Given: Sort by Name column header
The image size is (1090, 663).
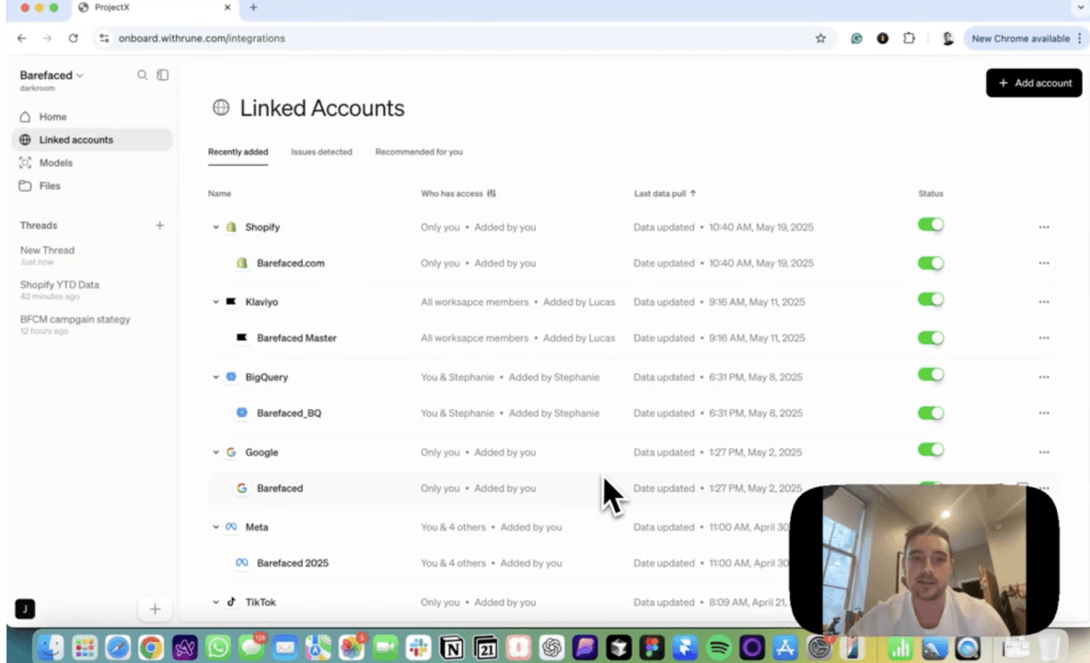Looking at the screenshot, I should coord(220,193).
